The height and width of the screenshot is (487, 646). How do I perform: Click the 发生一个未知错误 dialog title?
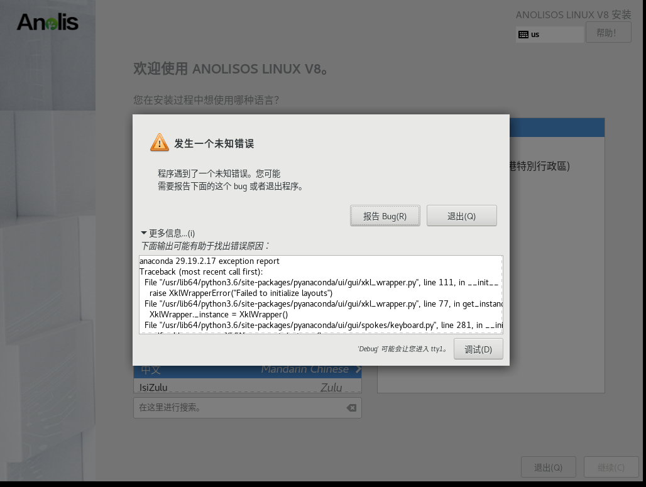click(x=214, y=144)
